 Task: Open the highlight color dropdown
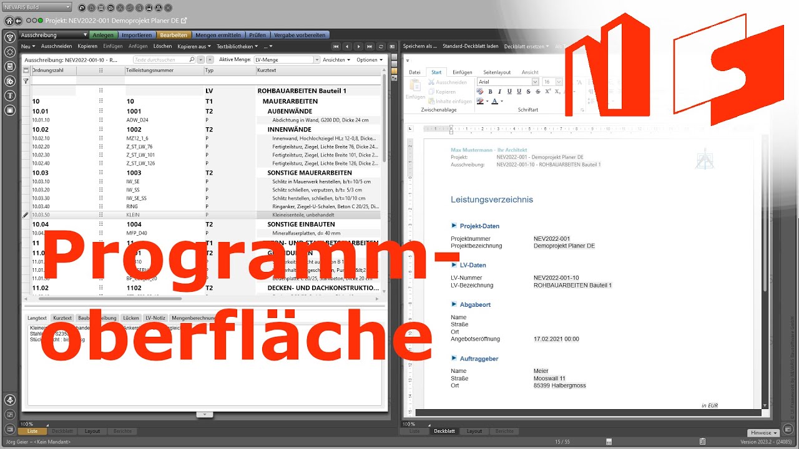coord(487,101)
